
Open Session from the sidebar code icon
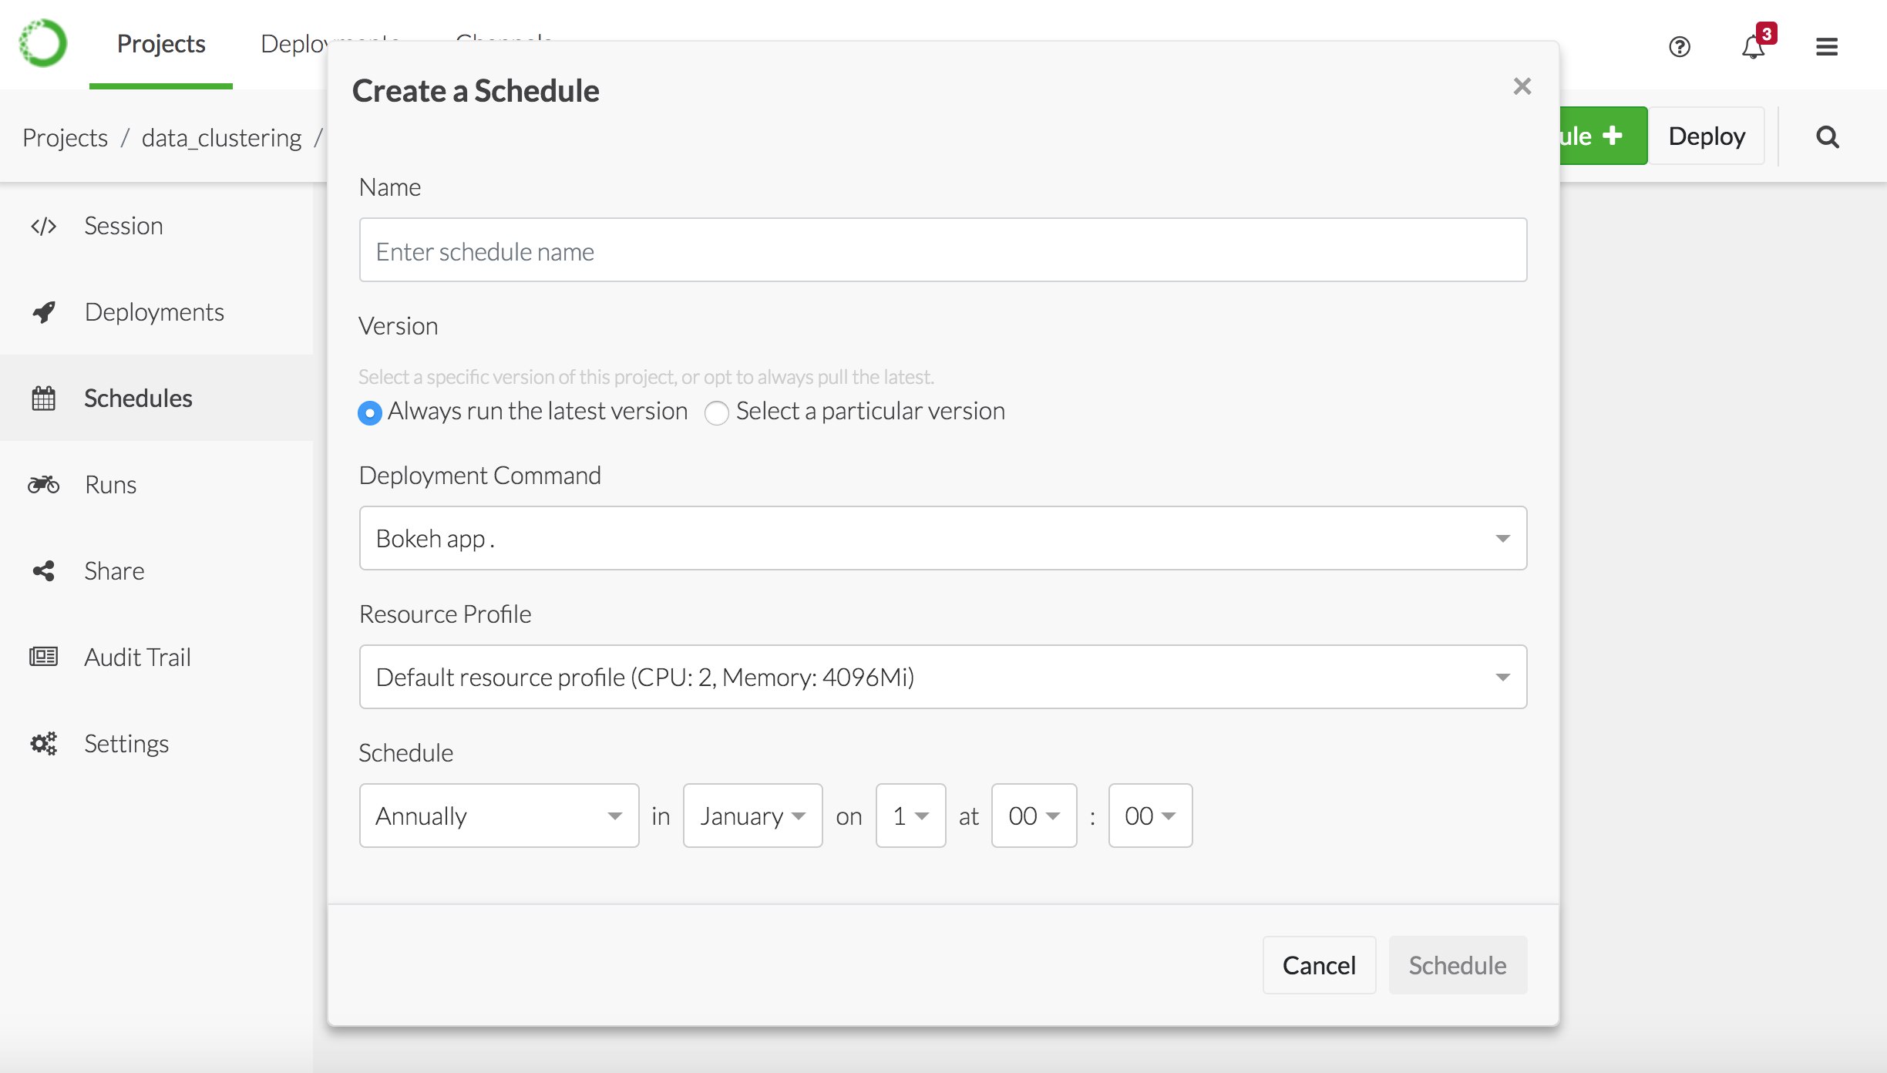click(44, 226)
